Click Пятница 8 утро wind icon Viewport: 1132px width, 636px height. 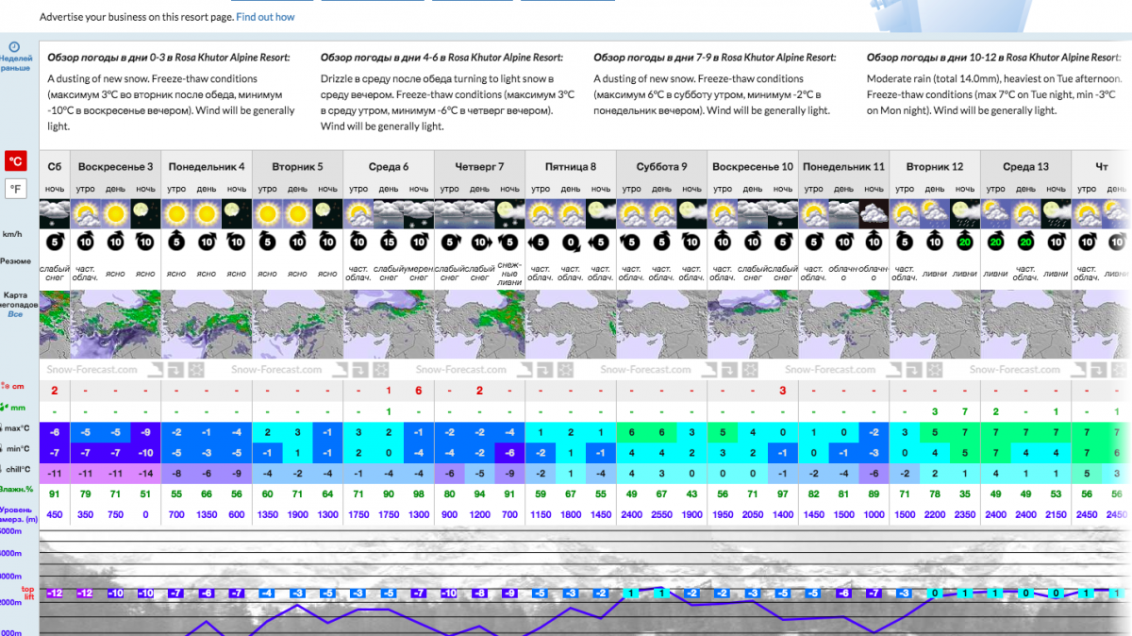[540, 243]
